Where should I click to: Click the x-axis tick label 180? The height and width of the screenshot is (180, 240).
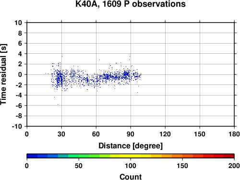click(234, 134)
